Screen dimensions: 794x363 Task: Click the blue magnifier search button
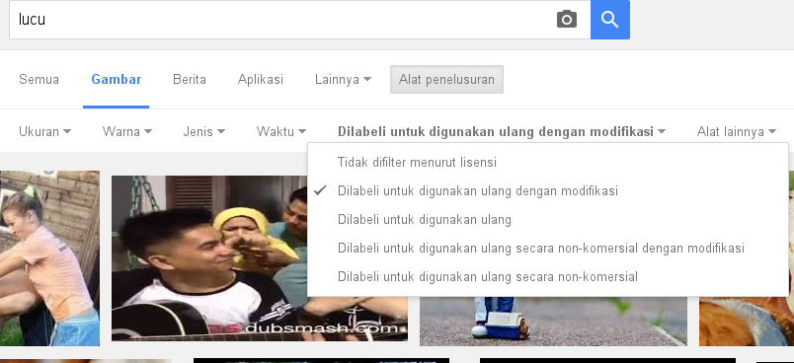(610, 19)
